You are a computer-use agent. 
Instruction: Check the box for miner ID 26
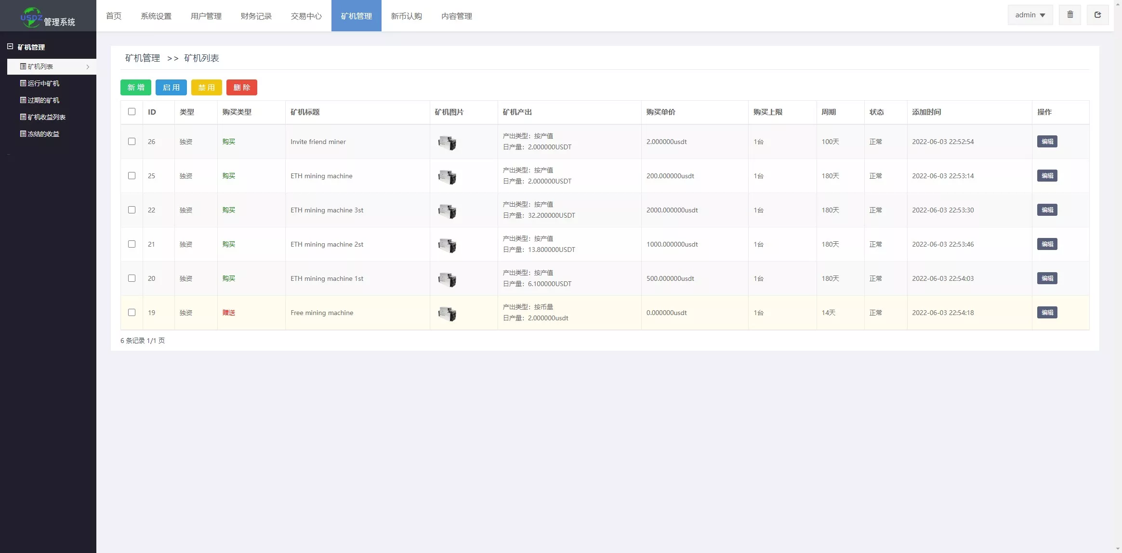132,142
